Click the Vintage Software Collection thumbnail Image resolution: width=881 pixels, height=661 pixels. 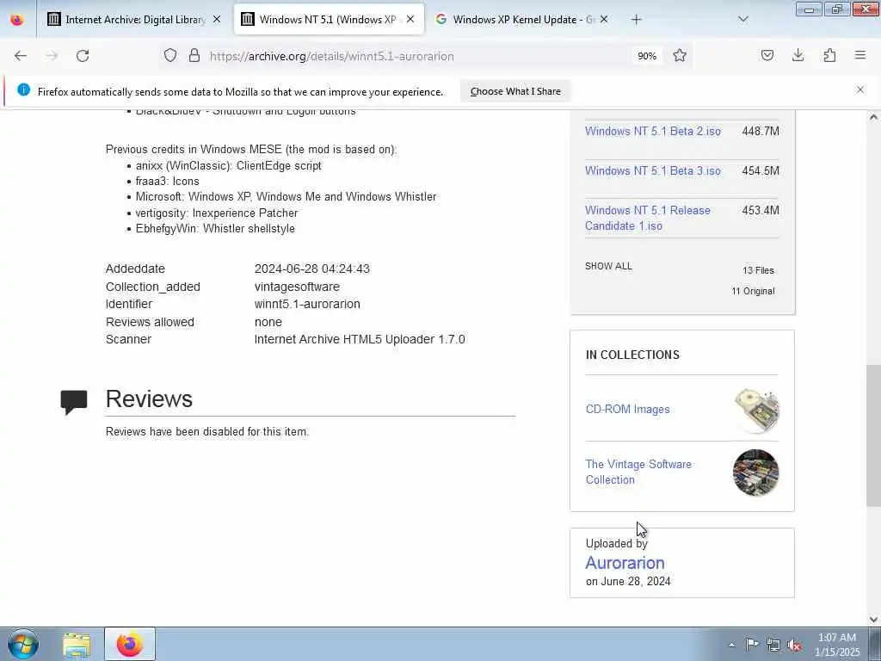coord(755,473)
